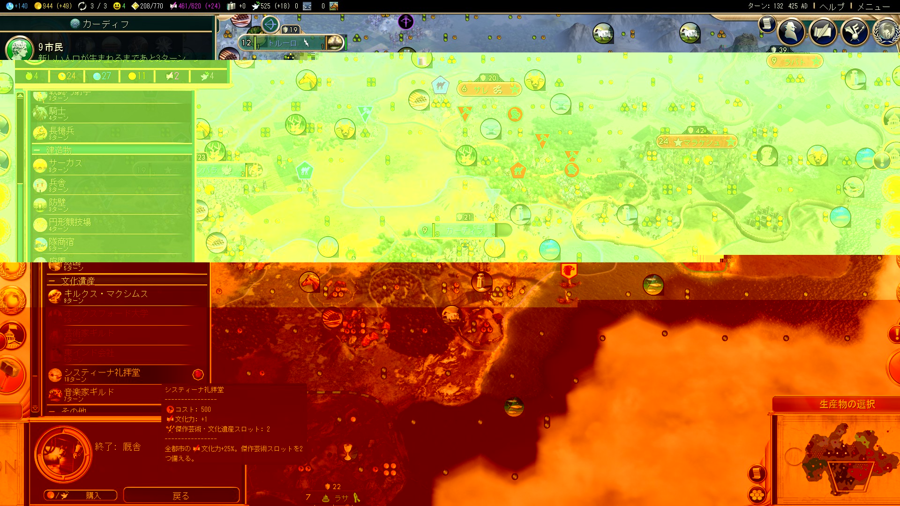This screenshot has height=506, width=900.
Task: Open the カーディフ city banner on map
Action: coord(465,231)
